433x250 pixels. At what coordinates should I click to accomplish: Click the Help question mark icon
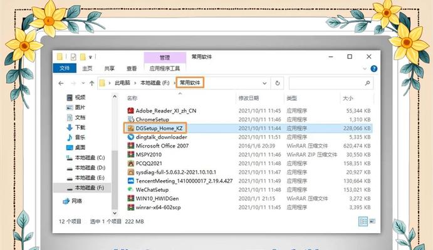373,69
